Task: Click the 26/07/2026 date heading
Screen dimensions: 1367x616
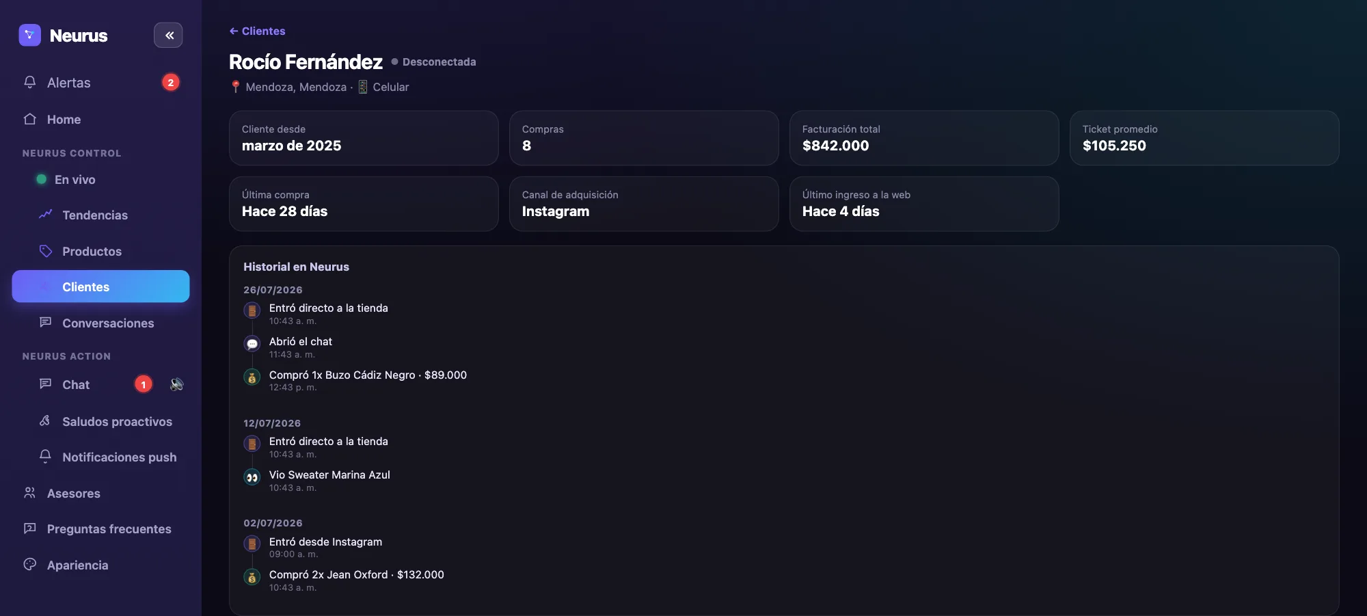Action: [273, 290]
